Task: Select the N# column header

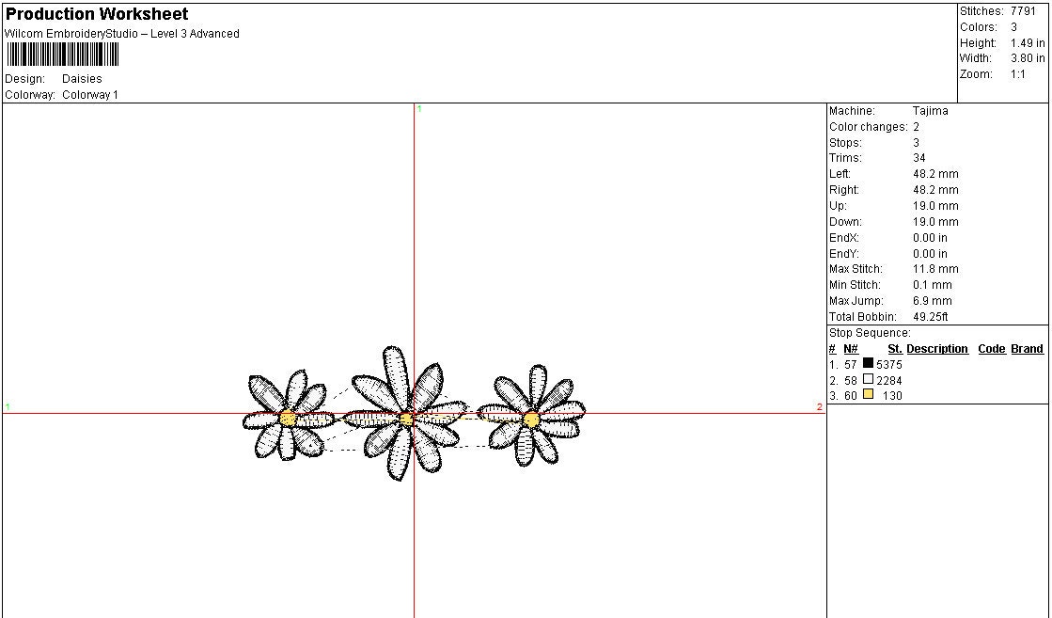Action: point(850,348)
